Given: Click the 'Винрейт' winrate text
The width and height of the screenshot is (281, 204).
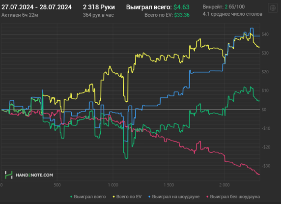Looking at the screenshot, I should tap(224, 7).
